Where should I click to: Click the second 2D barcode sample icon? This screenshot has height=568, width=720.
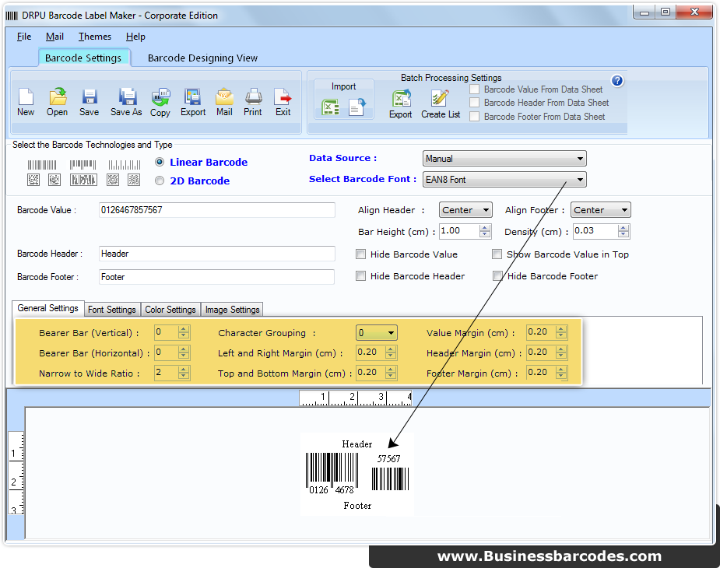pos(54,180)
